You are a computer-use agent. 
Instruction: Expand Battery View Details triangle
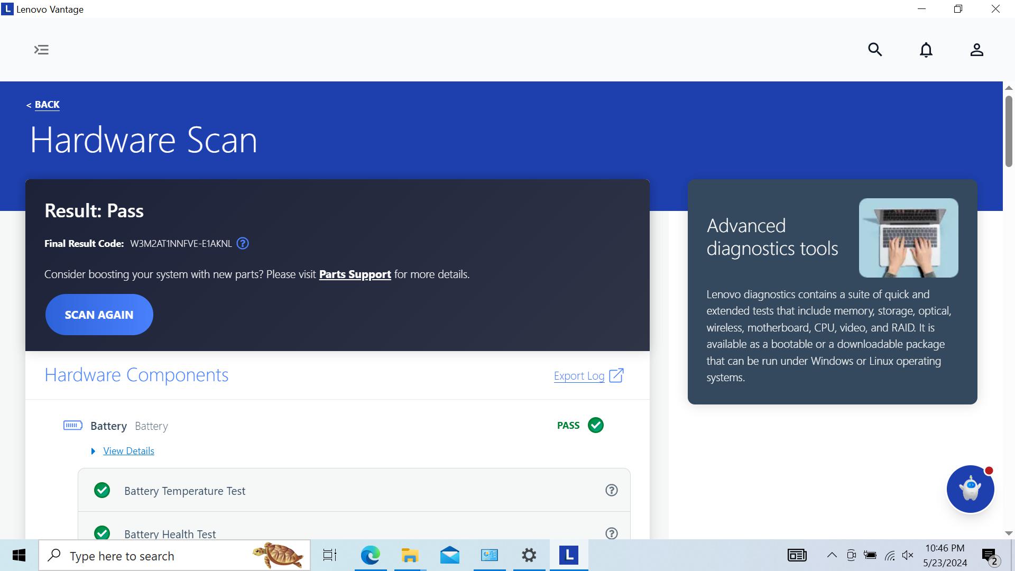(94, 452)
